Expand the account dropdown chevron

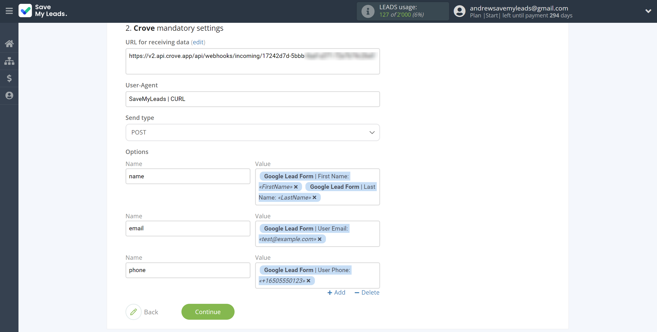pyautogui.click(x=648, y=11)
